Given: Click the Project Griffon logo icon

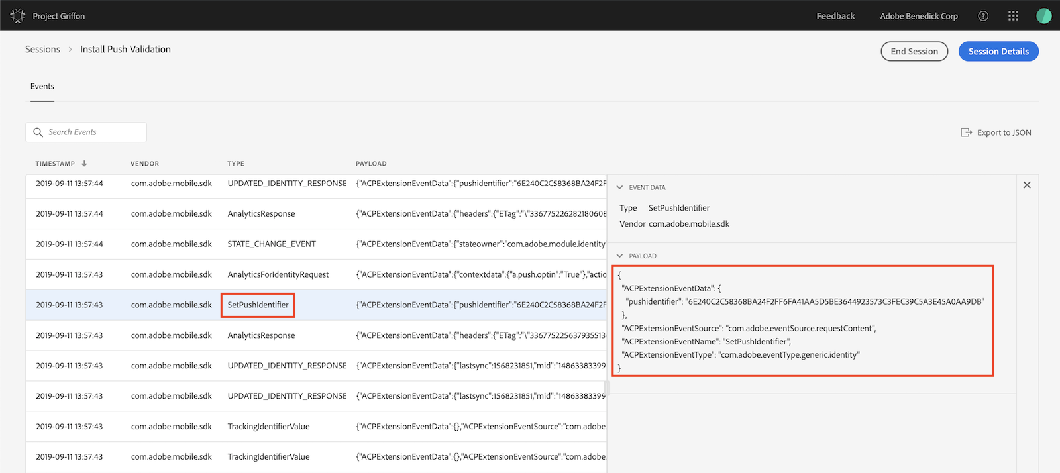Looking at the screenshot, I should tap(18, 15).
